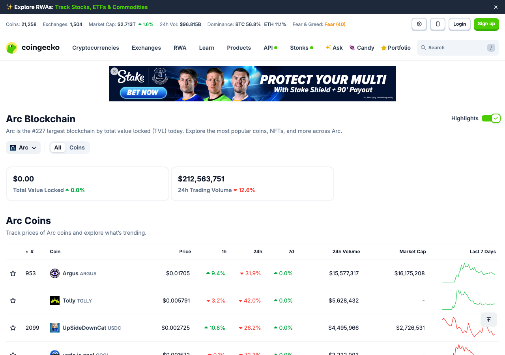
Task: Select the Coins filter tab
Action: tap(77, 148)
